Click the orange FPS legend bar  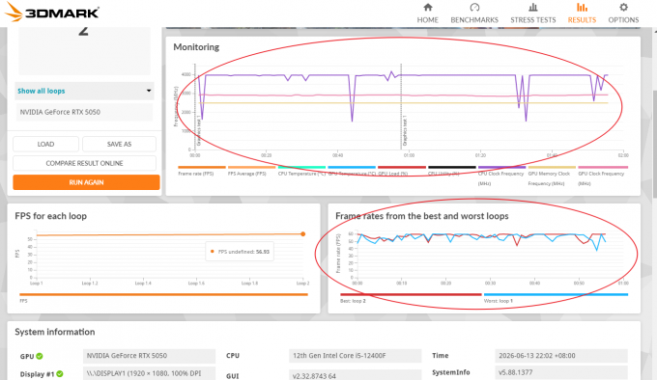click(164, 295)
